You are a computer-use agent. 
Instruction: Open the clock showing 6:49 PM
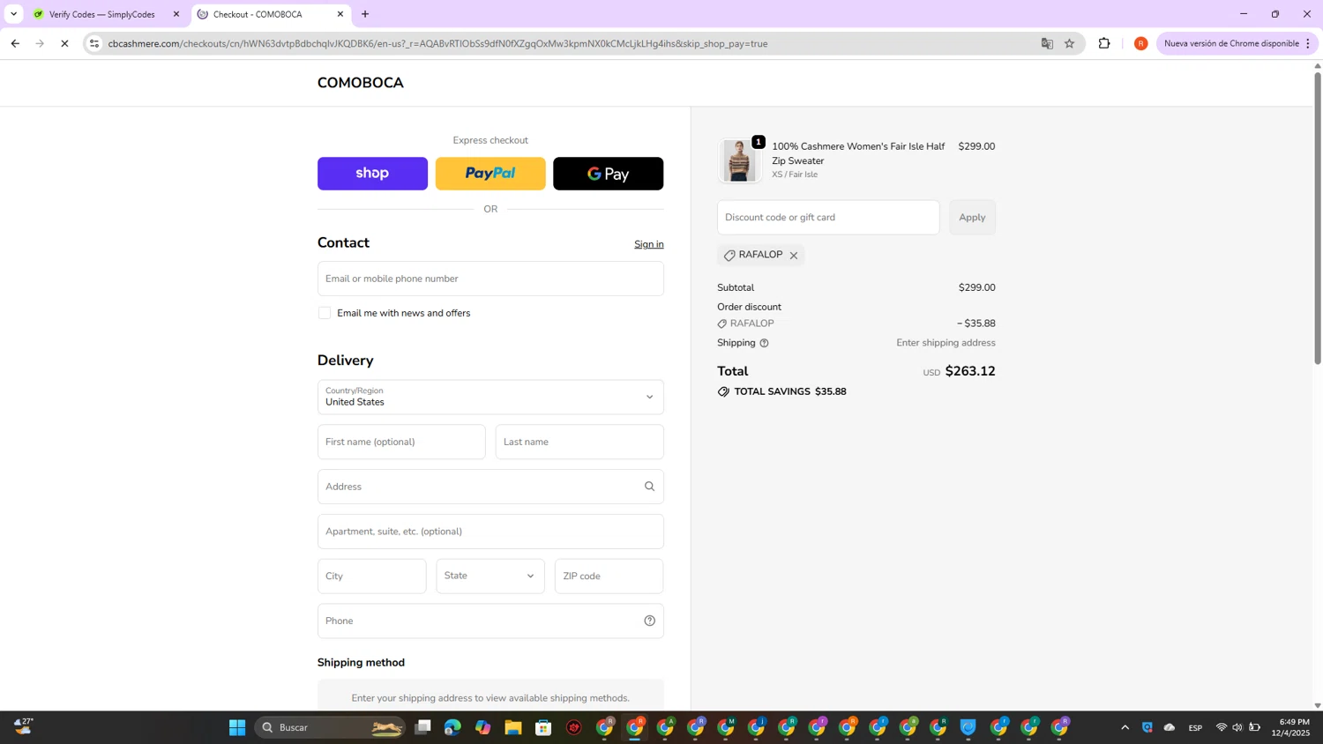(x=1290, y=727)
